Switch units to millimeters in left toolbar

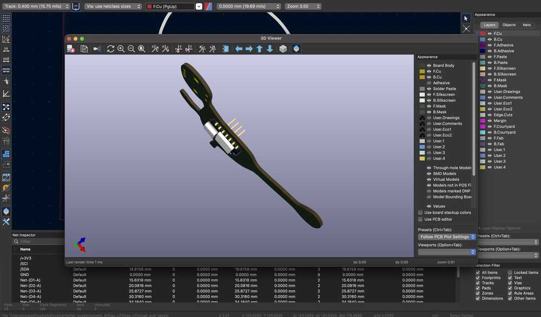6,70
